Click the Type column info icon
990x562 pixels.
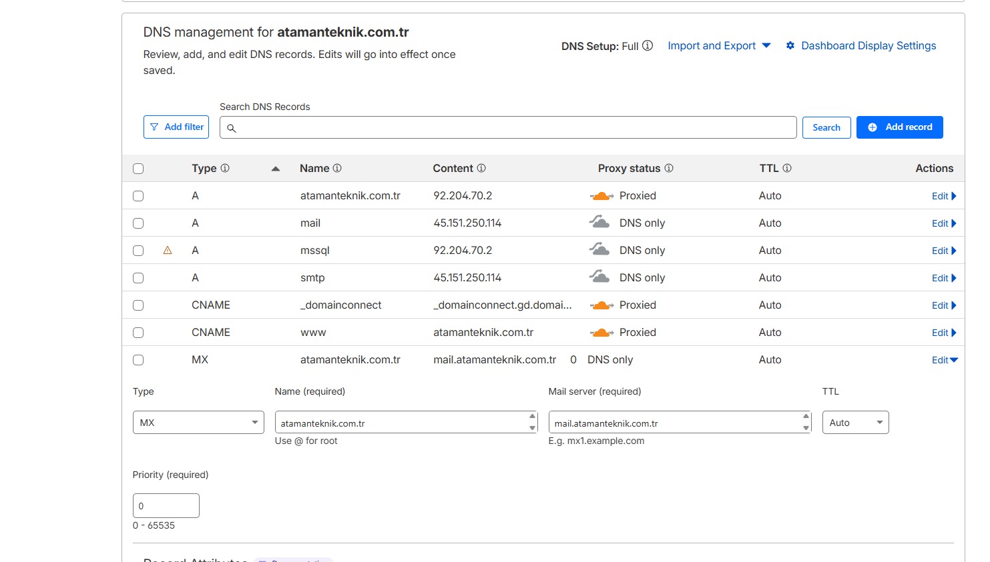click(225, 168)
